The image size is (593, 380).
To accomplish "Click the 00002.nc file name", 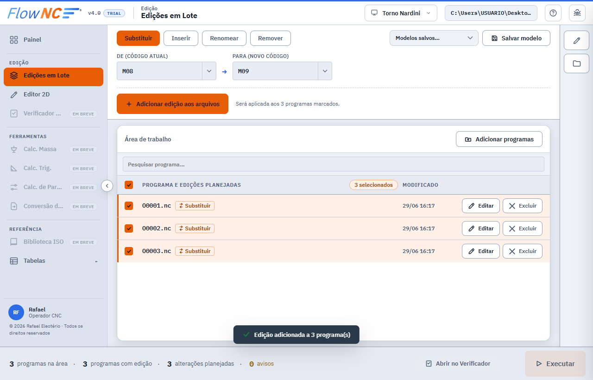I will (157, 228).
